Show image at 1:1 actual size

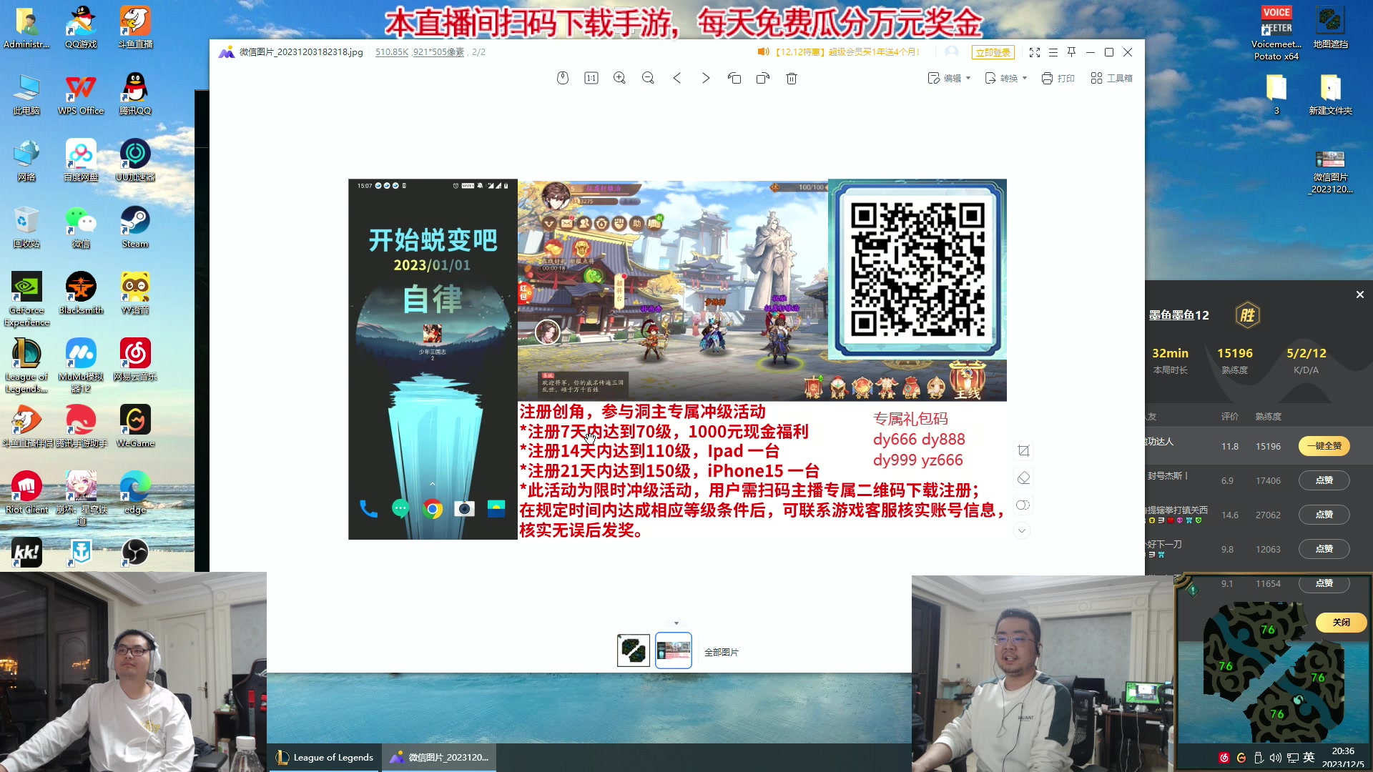click(591, 78)
